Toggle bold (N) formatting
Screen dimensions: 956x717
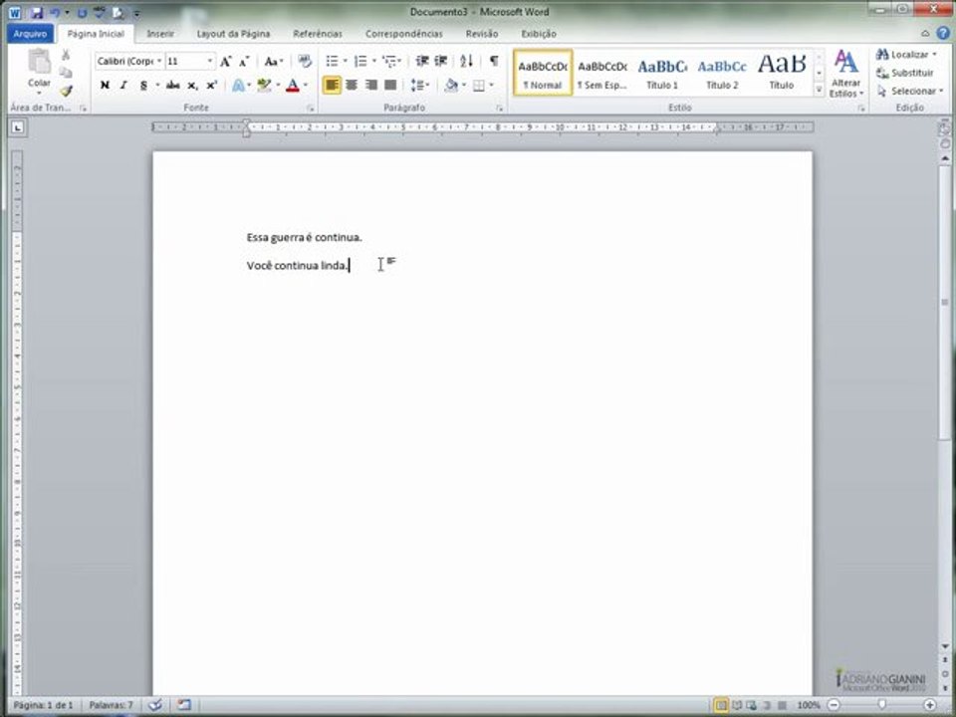coord(105,85)
